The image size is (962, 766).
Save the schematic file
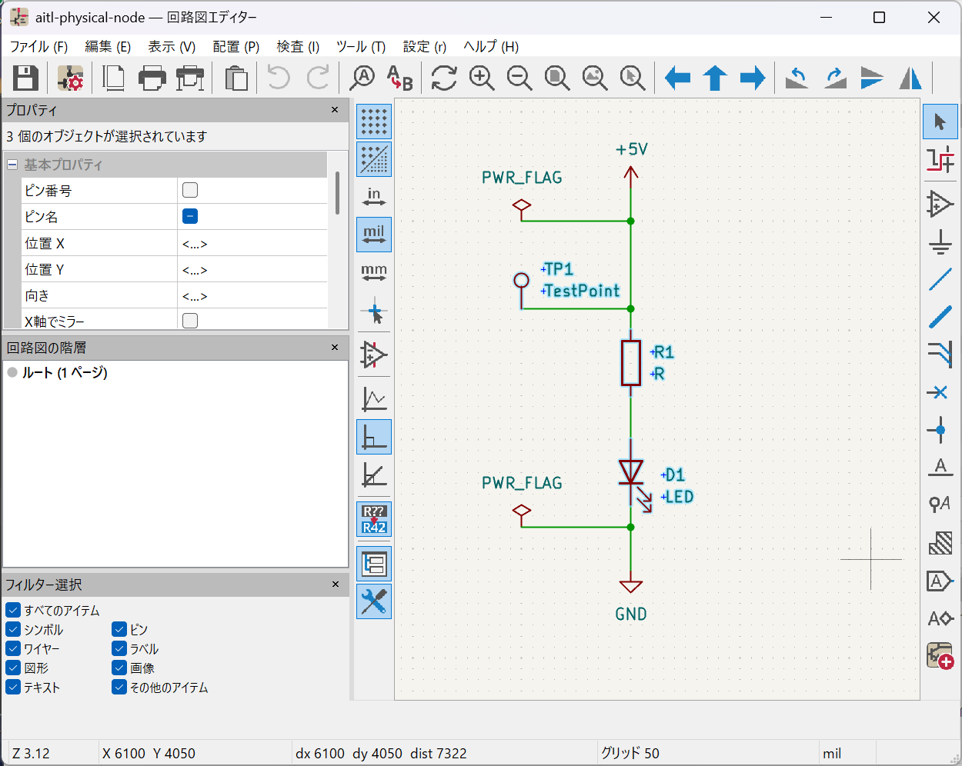tap(25, 78)
